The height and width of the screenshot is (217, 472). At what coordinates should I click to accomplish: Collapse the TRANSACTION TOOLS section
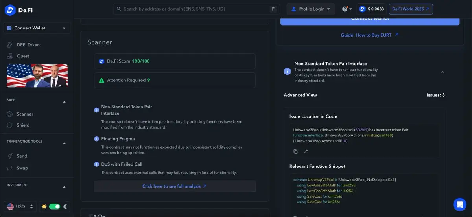click(x=65, y=143)
